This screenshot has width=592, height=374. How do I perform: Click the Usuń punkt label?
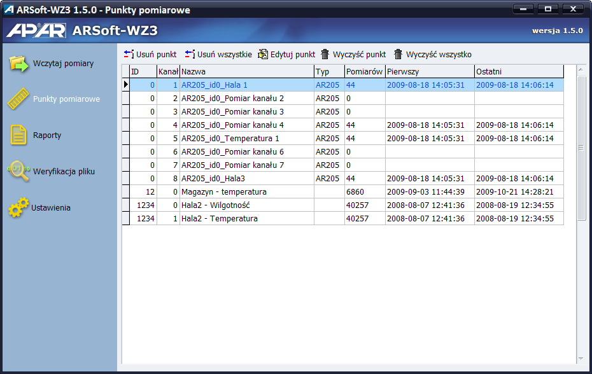pyautogui.click(x=157, y=54)
